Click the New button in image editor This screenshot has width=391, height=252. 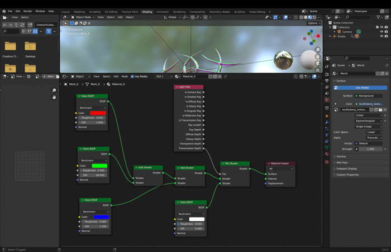(49, 76)
